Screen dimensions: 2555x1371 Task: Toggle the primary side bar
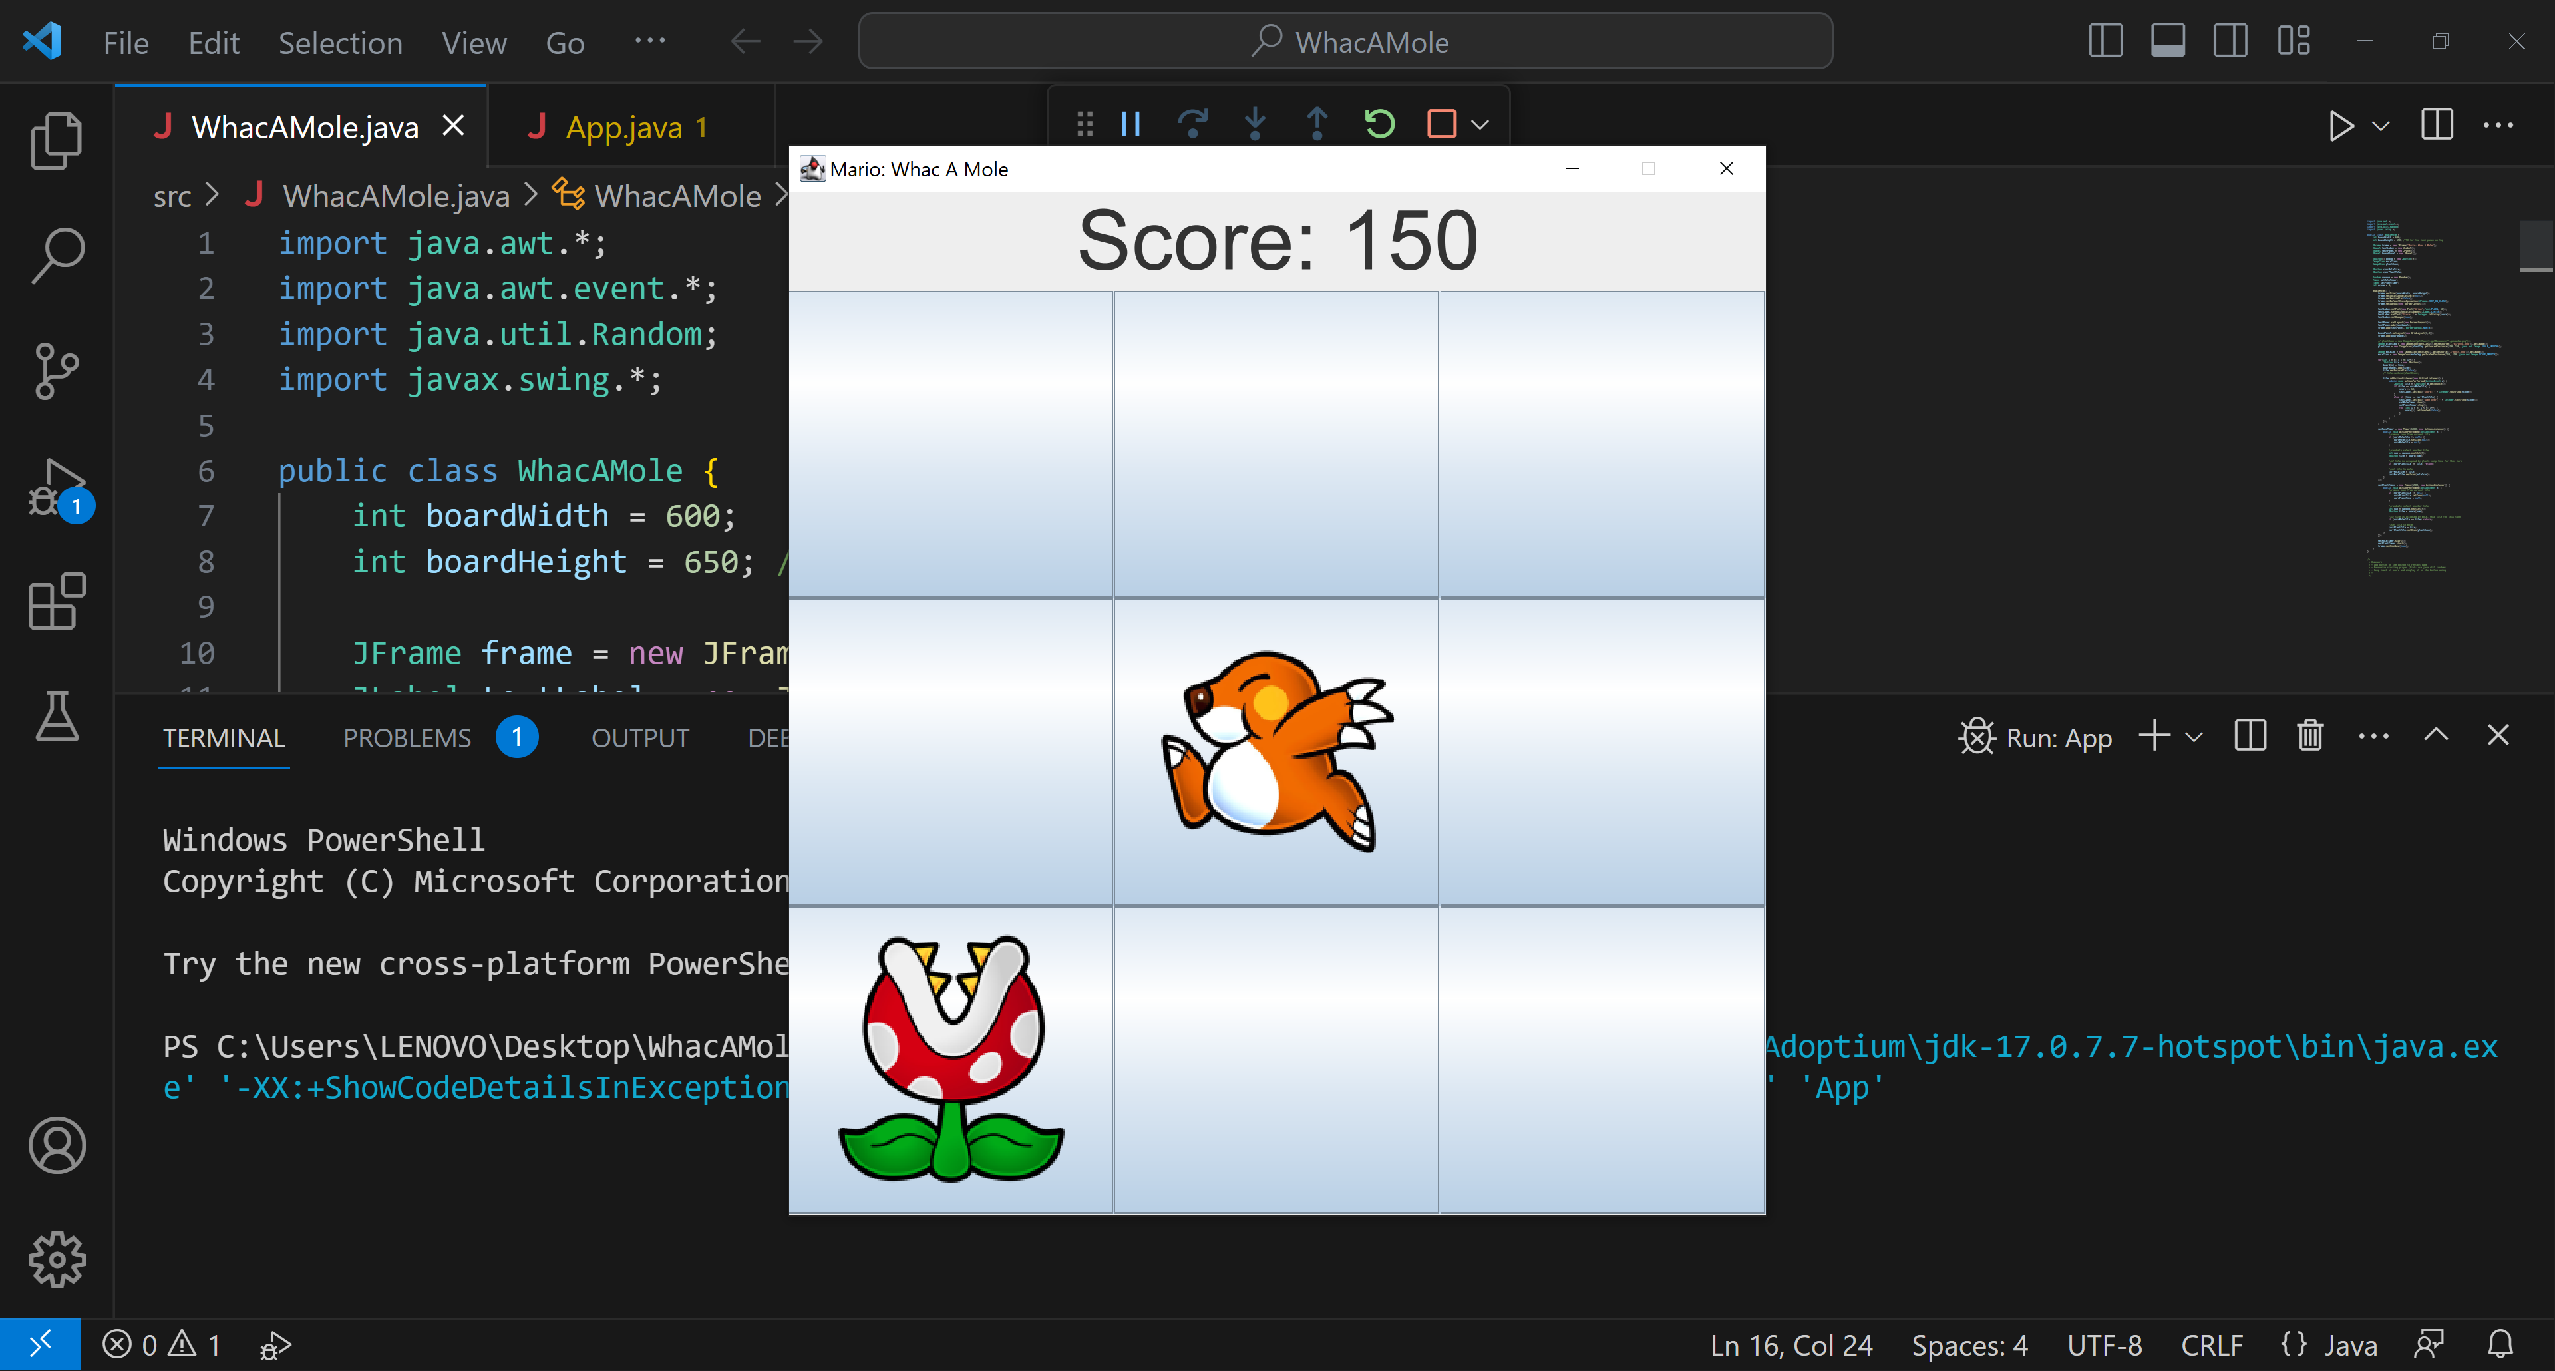2106,42
